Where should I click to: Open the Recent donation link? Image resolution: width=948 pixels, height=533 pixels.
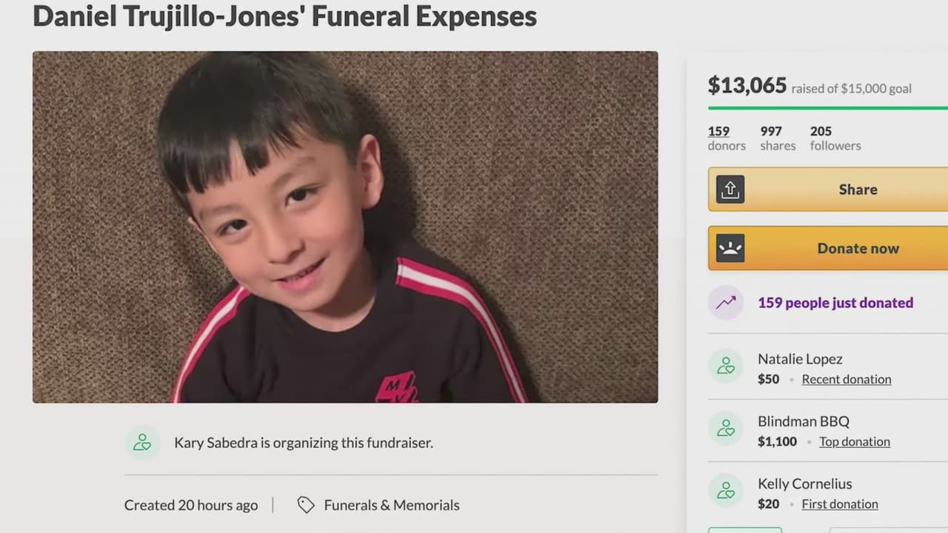coord(847,379)
